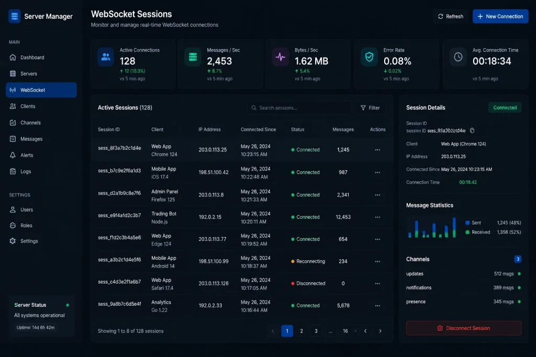Viewport: 536px width, 357px height.
Task: Click the Refresh button
Action: click(x=451, y=16)
